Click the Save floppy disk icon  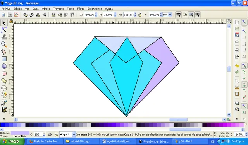237,35
